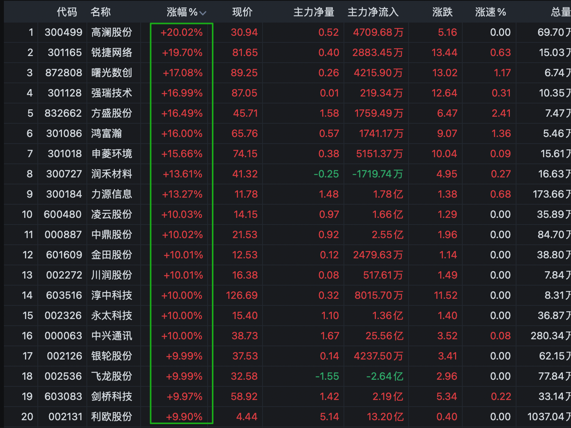
Task: Click row number 20
Action: tap(27, 417)
